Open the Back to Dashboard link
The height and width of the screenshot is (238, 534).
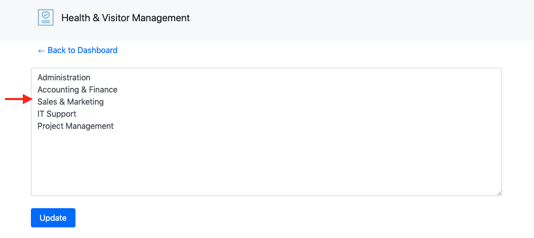coord(78,50)
